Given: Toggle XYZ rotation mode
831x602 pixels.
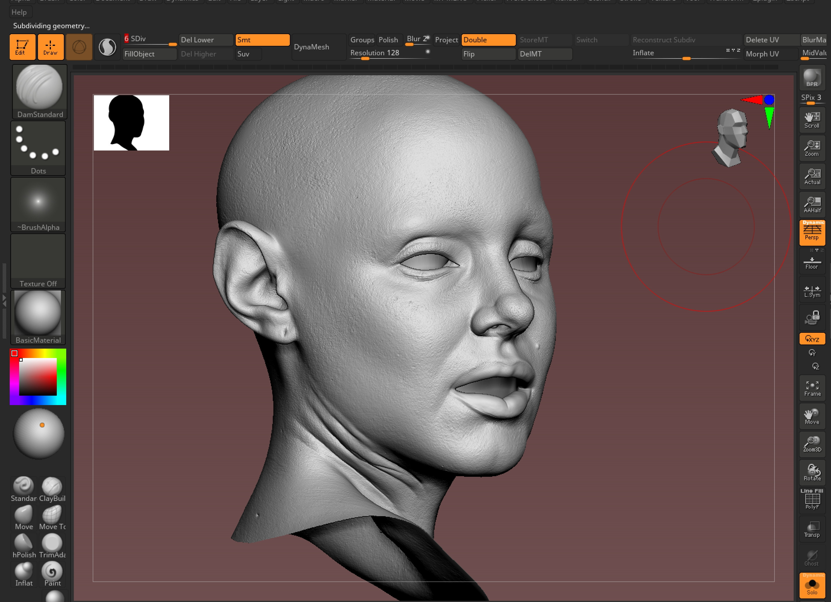Looking at the screenshot, I should [x=812, y=339].
